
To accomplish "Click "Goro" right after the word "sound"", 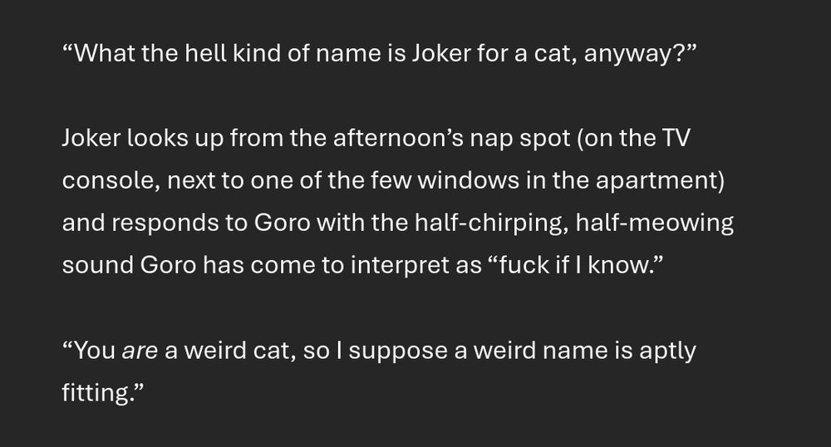I will pyautogui.click(x=168, y=265).
